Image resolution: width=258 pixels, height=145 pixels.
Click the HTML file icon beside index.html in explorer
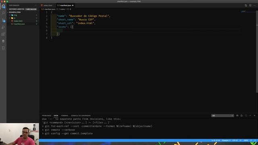(12, 21)
